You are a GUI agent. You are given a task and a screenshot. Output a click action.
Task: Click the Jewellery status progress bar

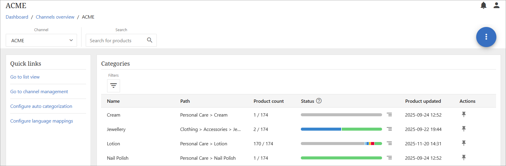coord(341,129)
